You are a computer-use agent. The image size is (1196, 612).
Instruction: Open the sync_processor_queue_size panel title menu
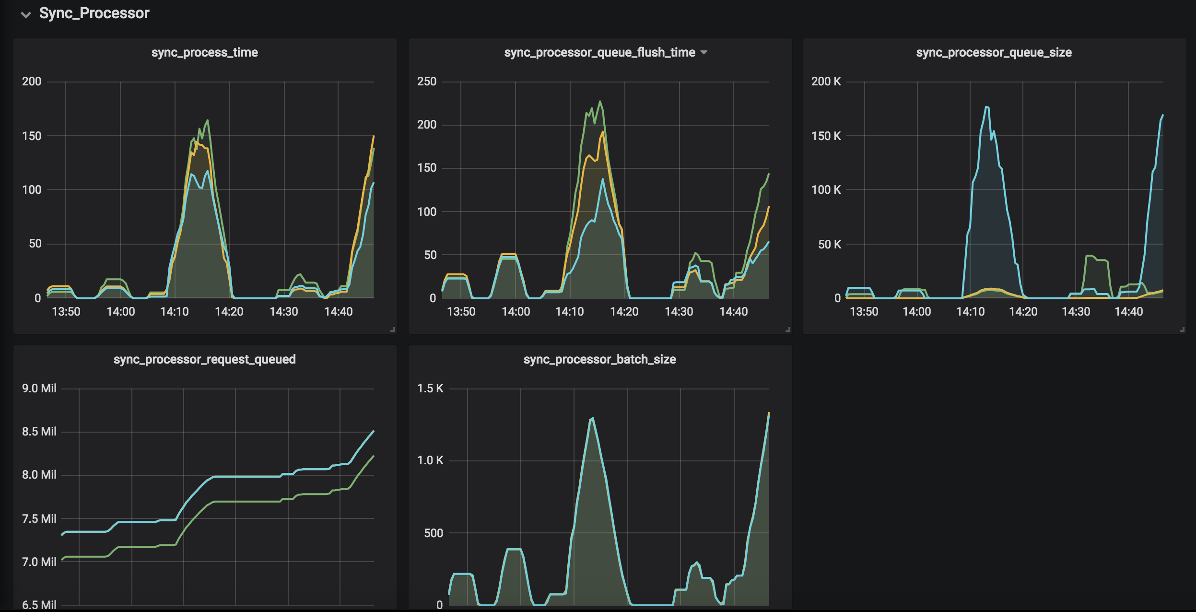point(994,52)
